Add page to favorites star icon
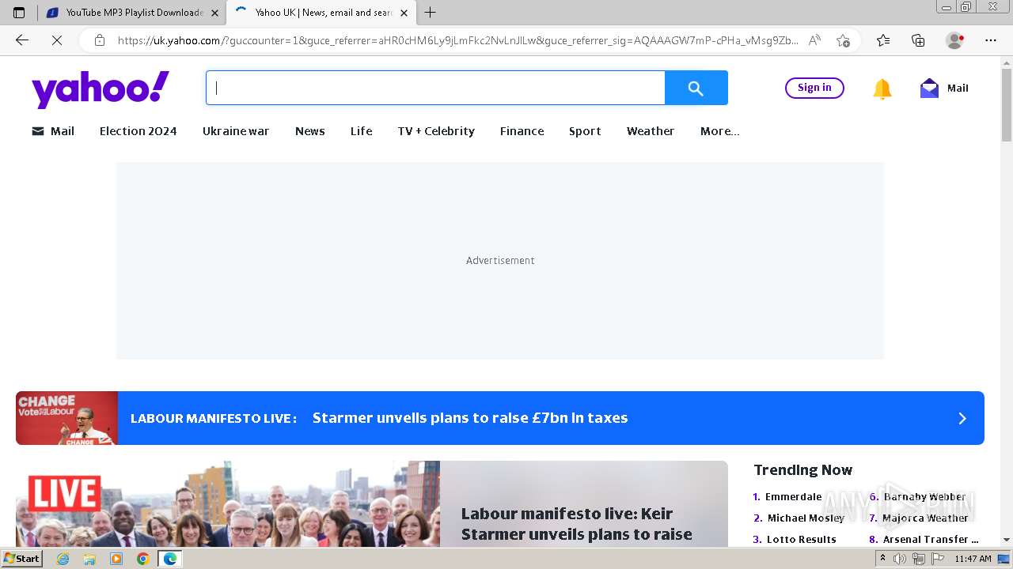 (843, 40)
